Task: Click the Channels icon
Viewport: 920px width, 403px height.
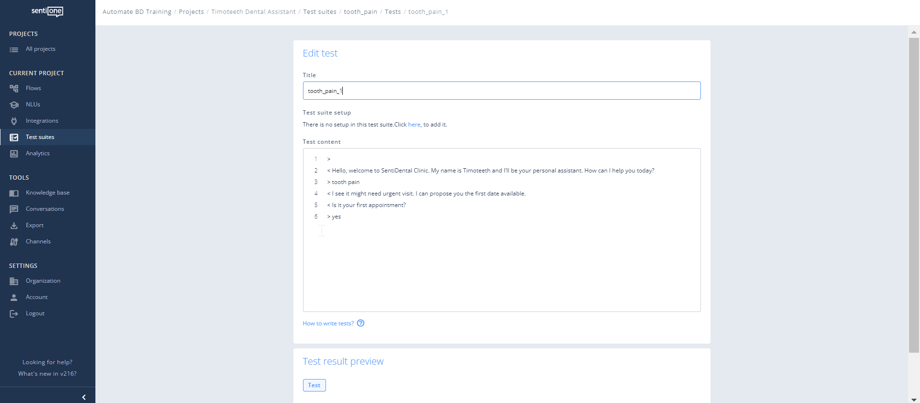Action: point(14,242)
